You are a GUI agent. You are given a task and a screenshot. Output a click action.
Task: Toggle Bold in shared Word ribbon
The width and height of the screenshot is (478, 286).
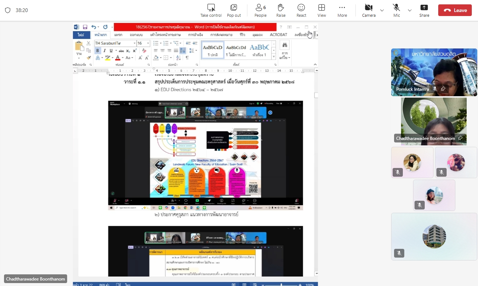tap(98, 51)
